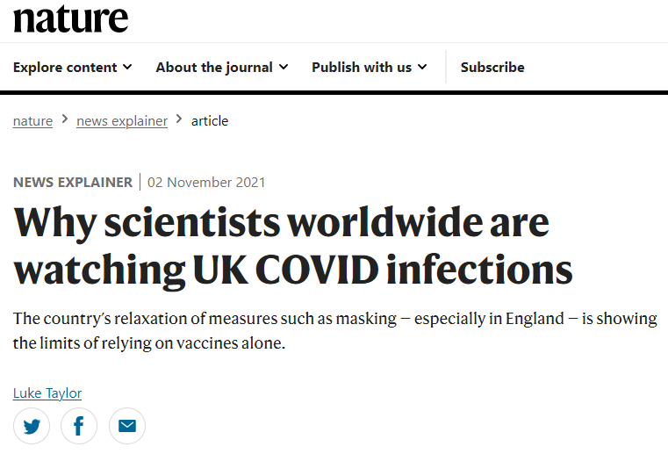Share article via Facebook icon
The width and height of the screenshot is (668, 454).
(x=79, y=426)
